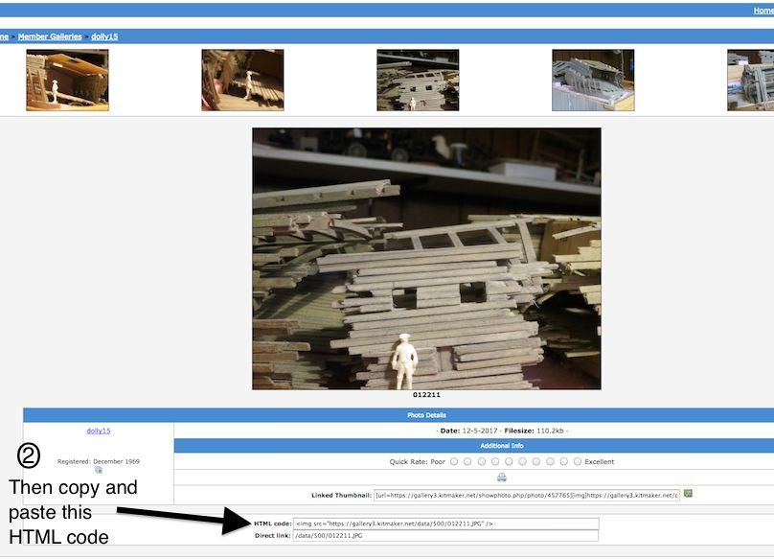The width and height of the screenshot is (774, 559).
Task: Open the fifth partially visible thumbnail
Action: tap(751, 81)
